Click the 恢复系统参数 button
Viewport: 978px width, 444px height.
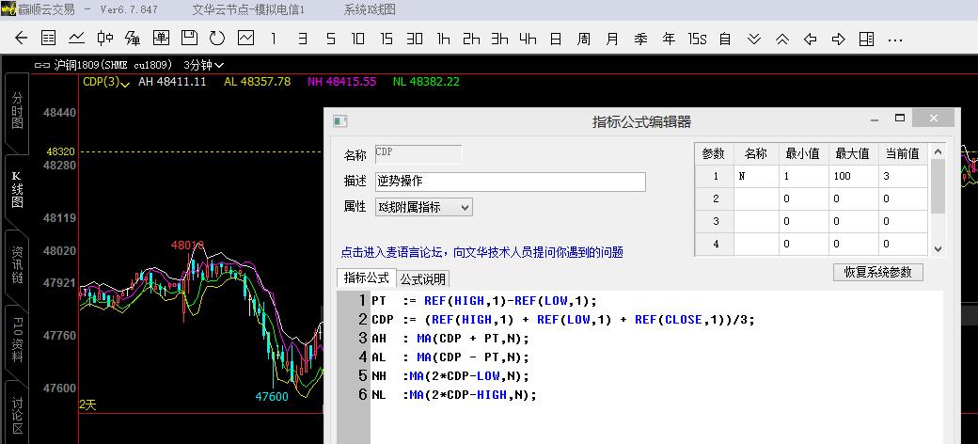click(x=877, y=272)
